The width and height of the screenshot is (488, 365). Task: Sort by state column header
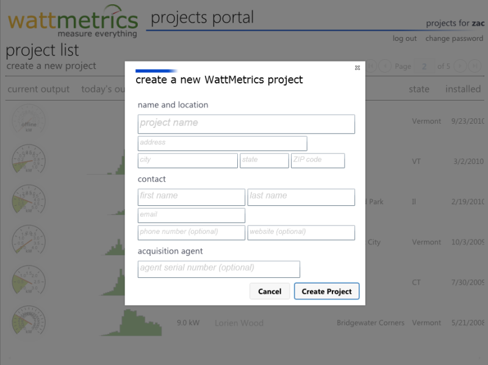point(419,89)
